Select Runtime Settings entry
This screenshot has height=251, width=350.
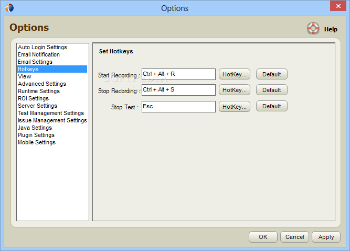point(39,91)
